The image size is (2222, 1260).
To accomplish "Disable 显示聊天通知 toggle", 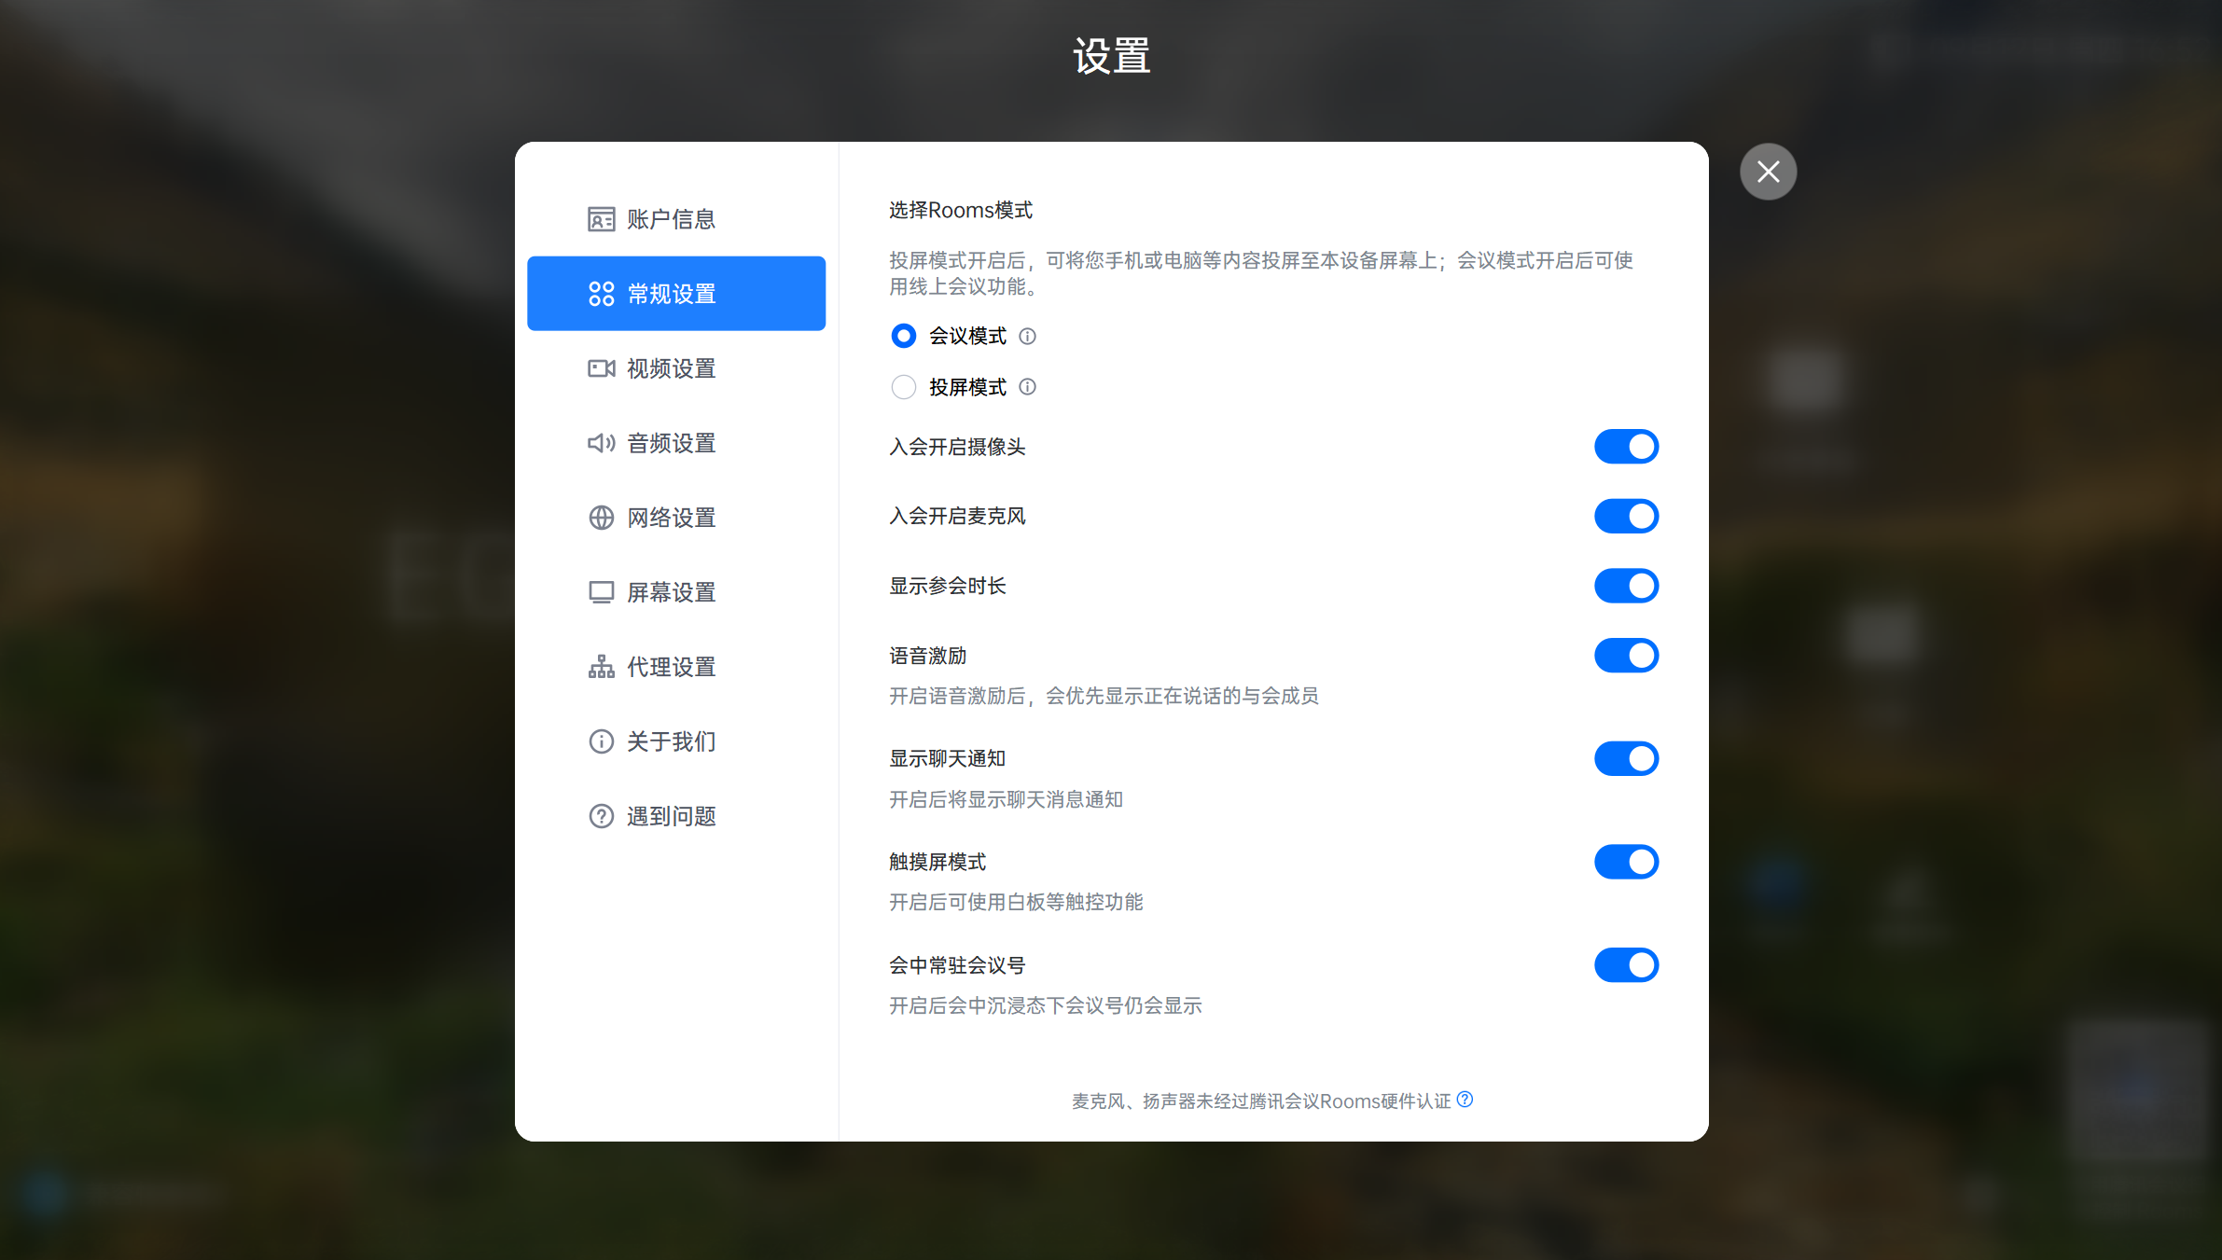I will coord(1626,759).
